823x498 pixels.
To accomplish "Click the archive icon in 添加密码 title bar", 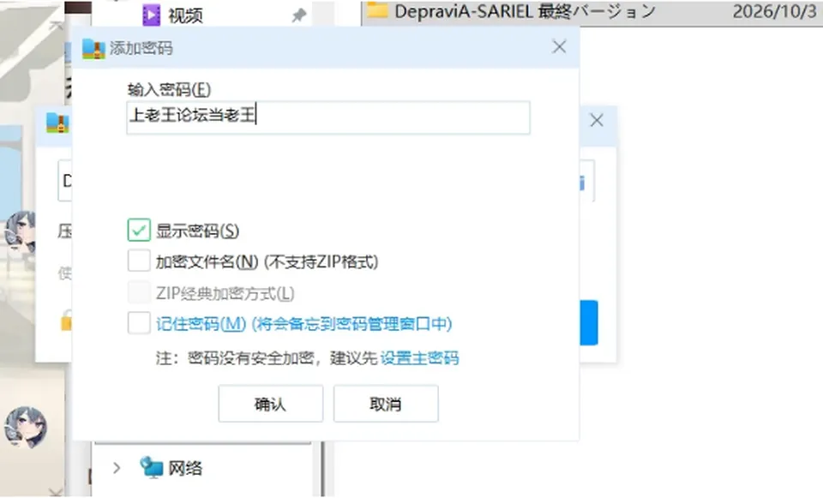I will point(94,48).
